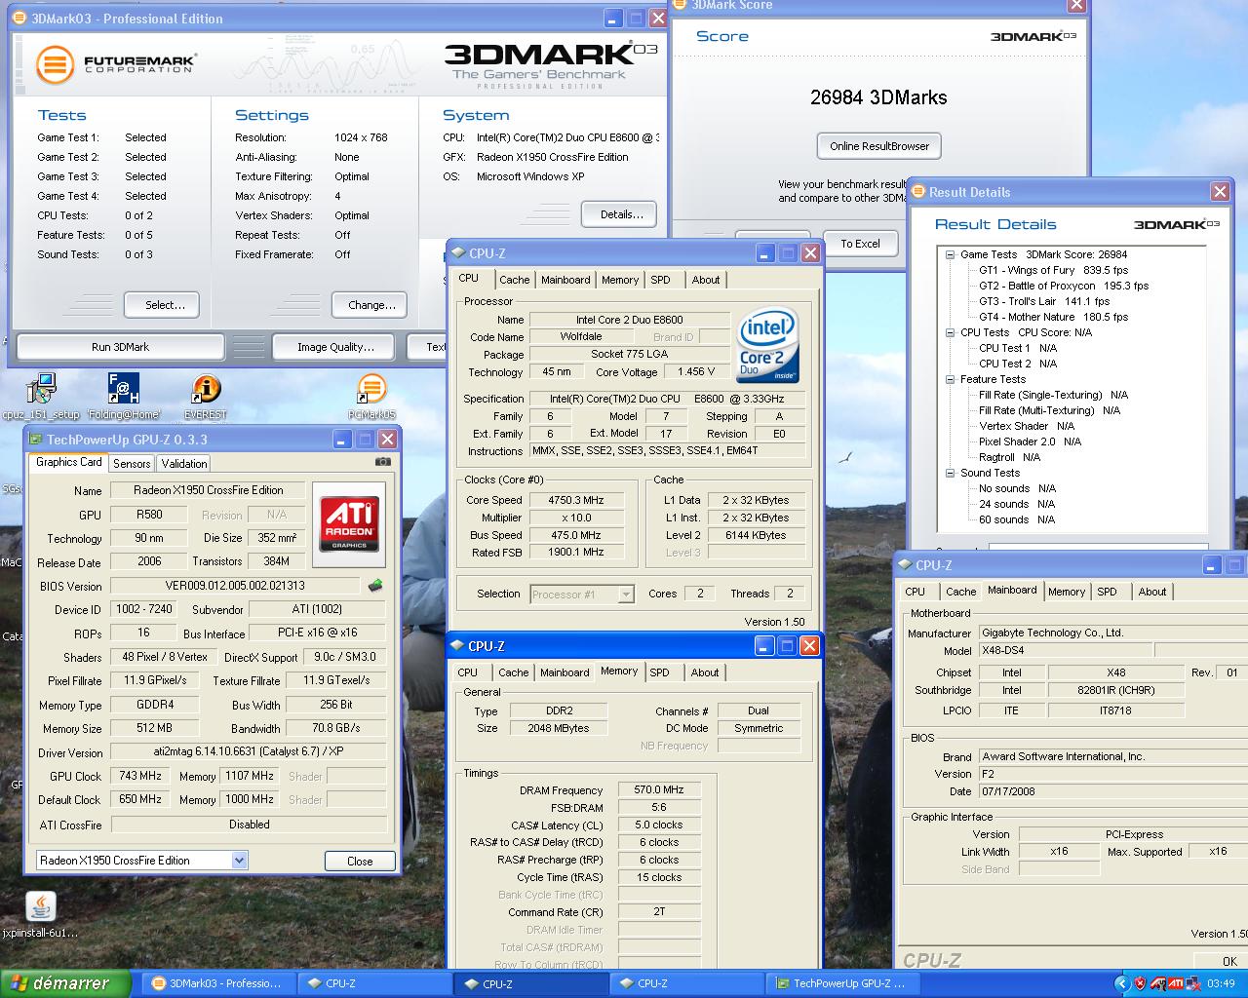This screenshot has height=998, width=1248.
Task: Open the EVEREST desktop shortcut
Action: coord(205,390)
